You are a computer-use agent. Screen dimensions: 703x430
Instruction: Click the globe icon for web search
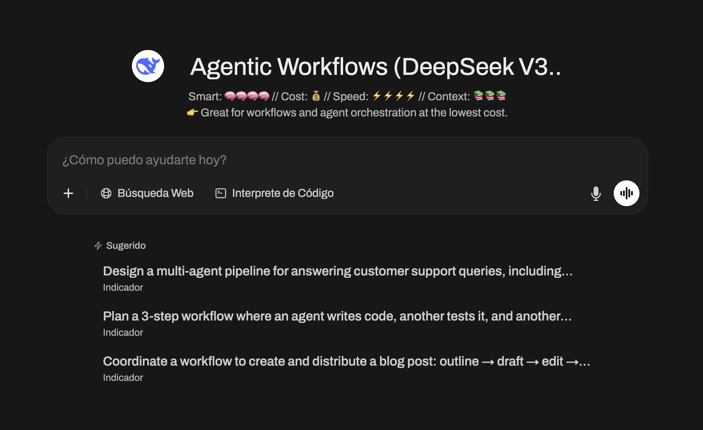click(106, 193)
